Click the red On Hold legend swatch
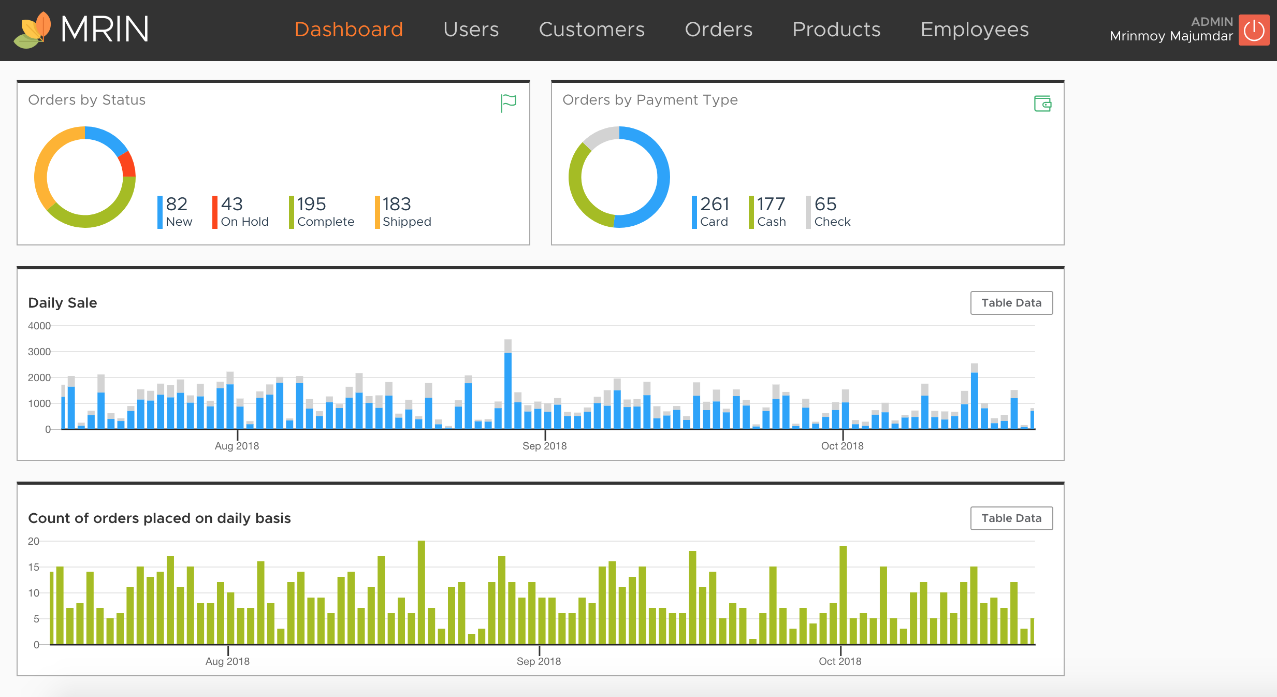Image resolution: width=1277 pixels, height=697 pixels. (x=214, y=212)
